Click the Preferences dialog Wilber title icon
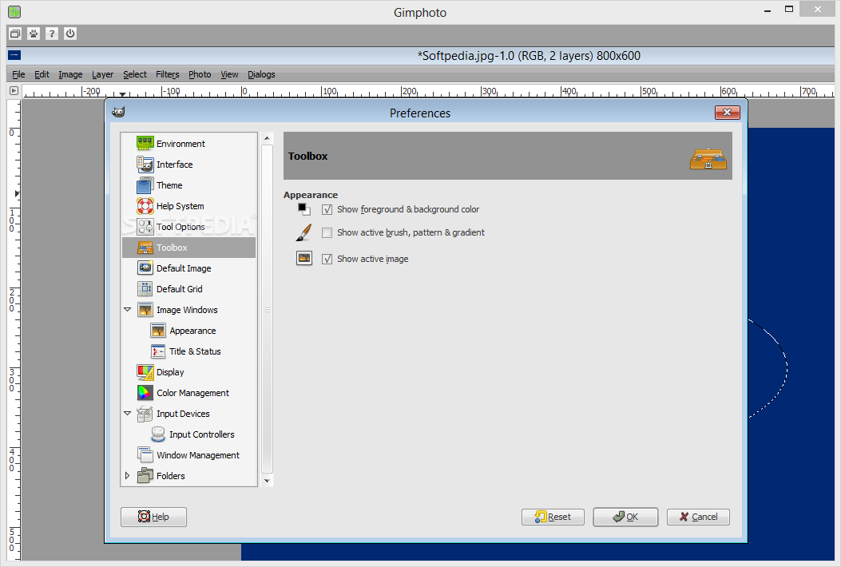Screen dimensions: 841x567 coord(118,112)
